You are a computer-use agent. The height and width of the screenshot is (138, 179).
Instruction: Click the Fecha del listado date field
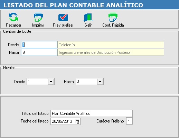pyautogui.click(x=65, y=121)
